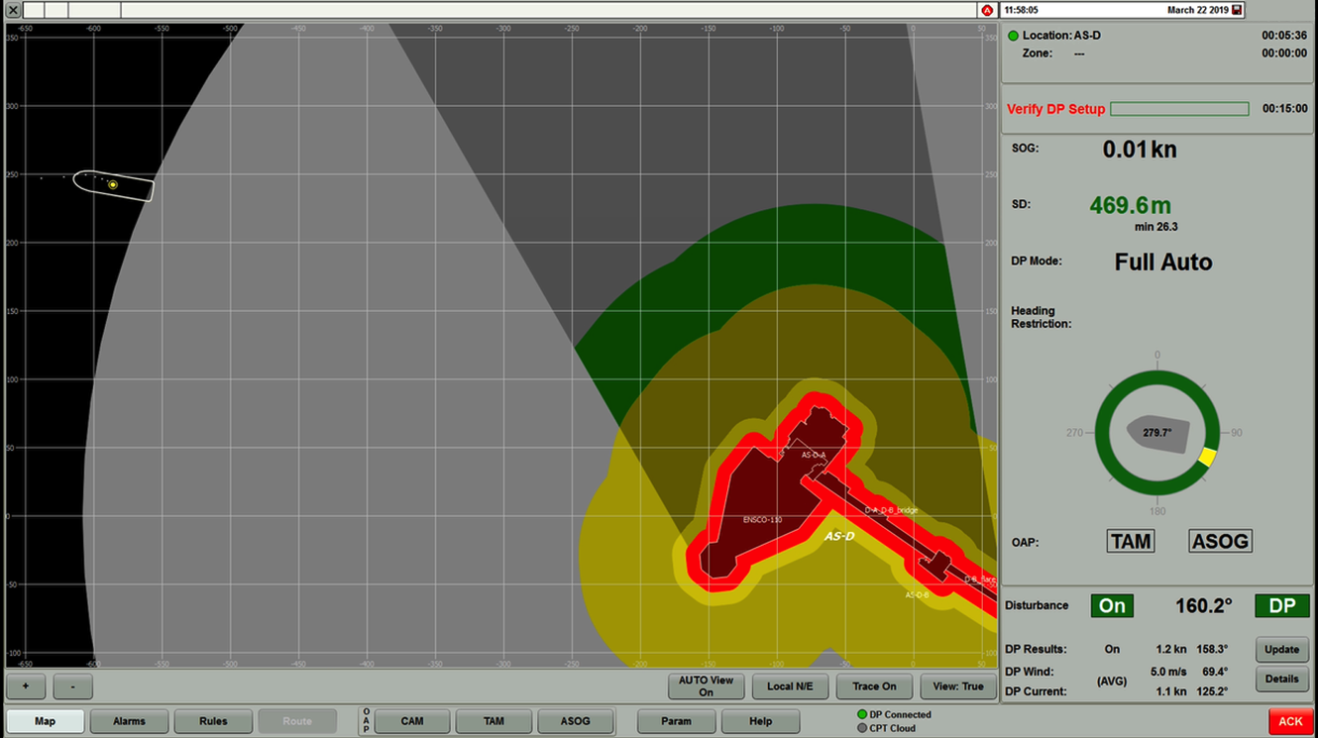Screen dimensions: 1318x738
Task: Click the Verify DP Setup progress bar
Action: (x=1179, y=109)
